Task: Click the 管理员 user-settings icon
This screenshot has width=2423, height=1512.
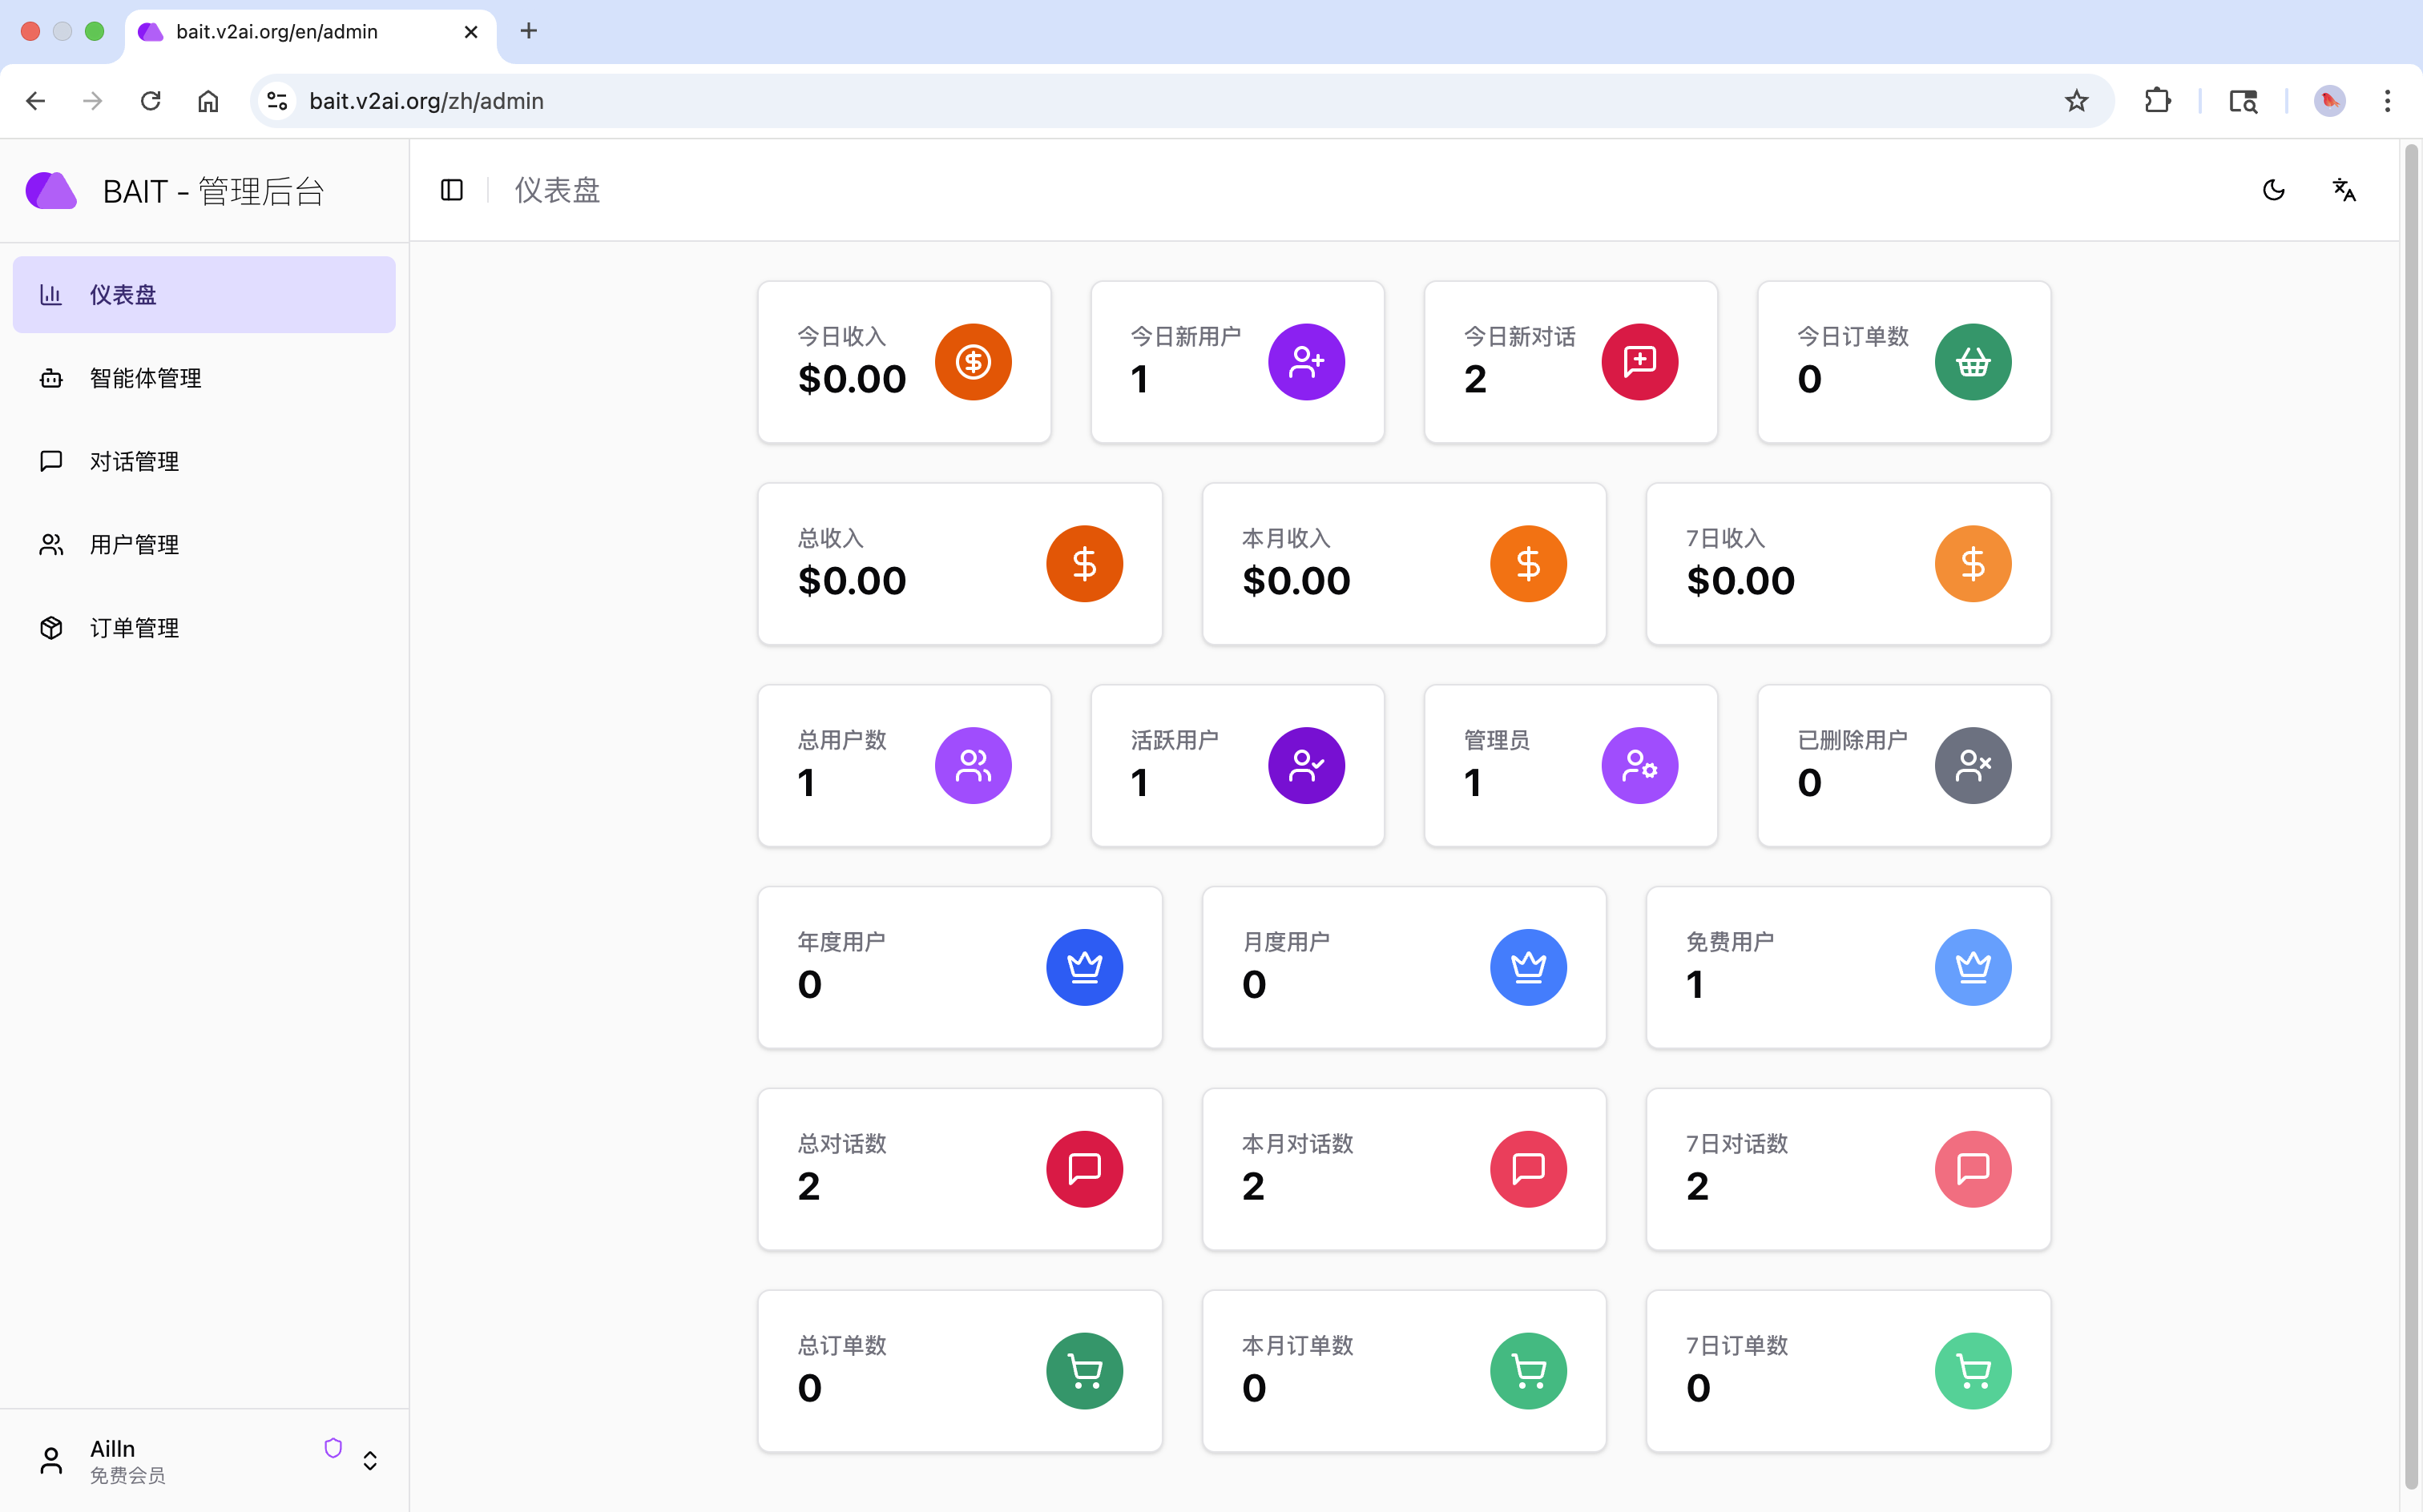Action: click(1639, 765)
